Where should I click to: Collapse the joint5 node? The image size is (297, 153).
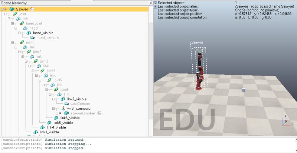point(40,80)
